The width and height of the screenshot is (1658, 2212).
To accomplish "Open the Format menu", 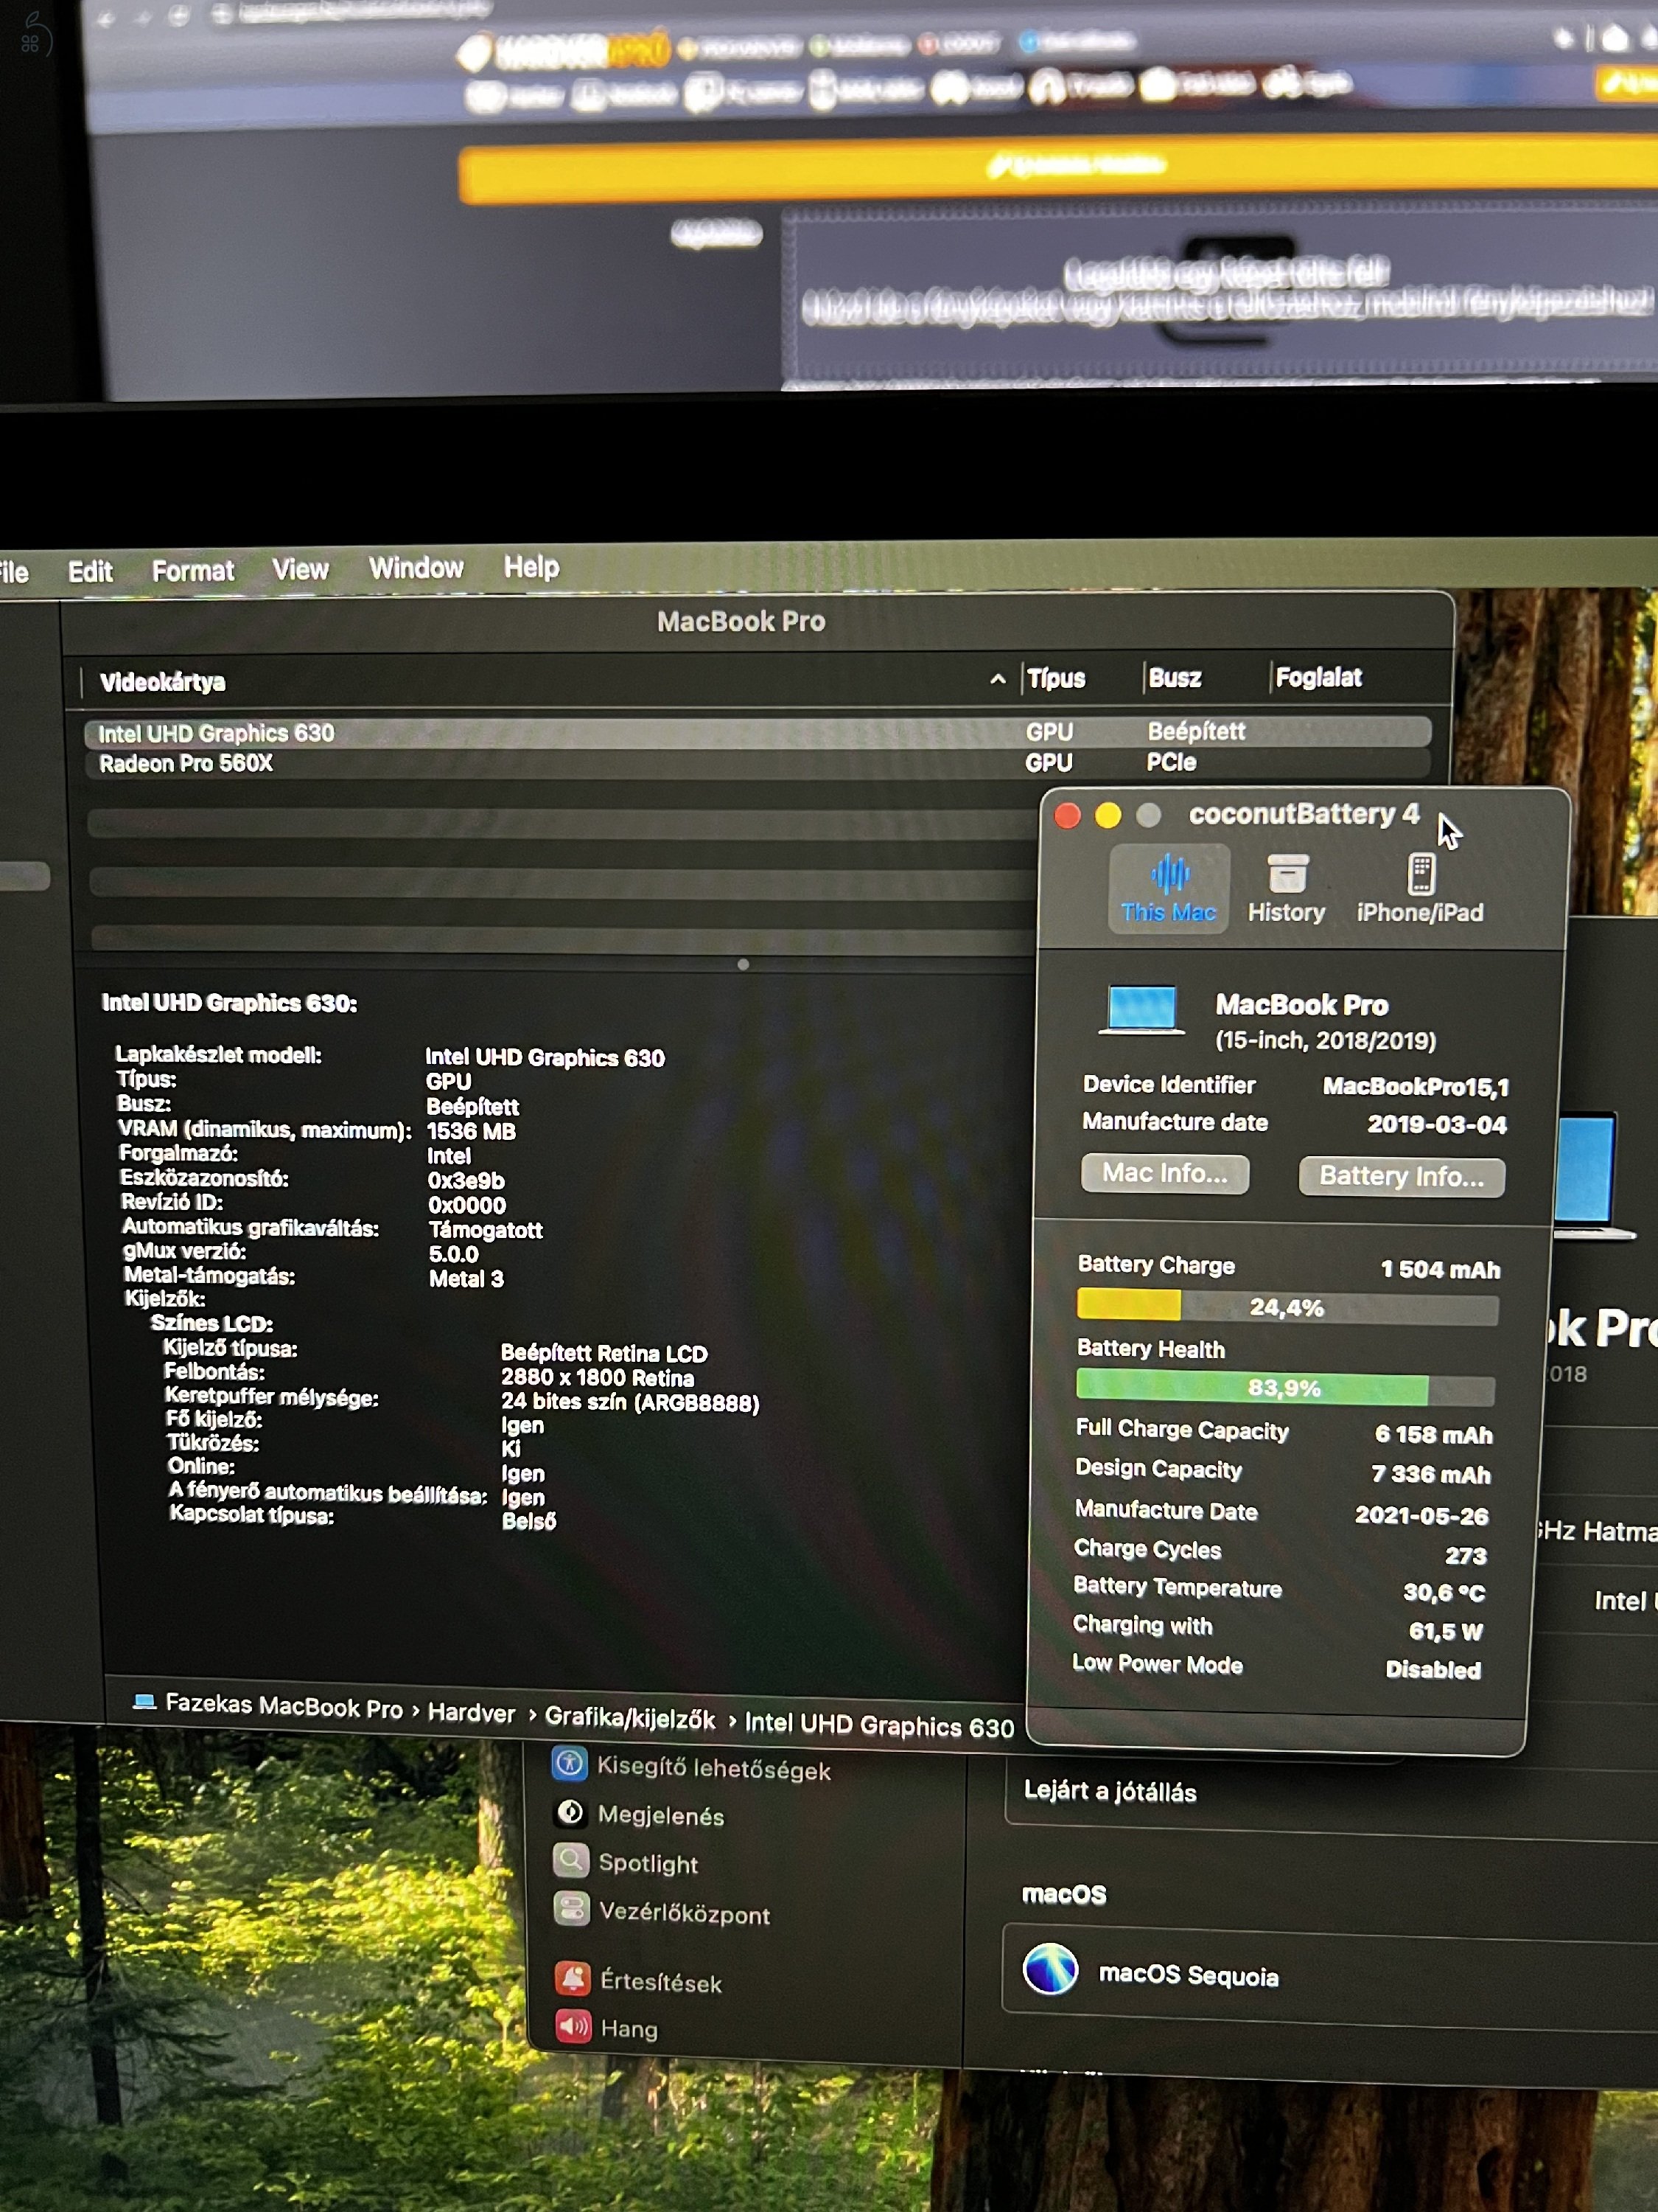I will click(x=193, y=571).
